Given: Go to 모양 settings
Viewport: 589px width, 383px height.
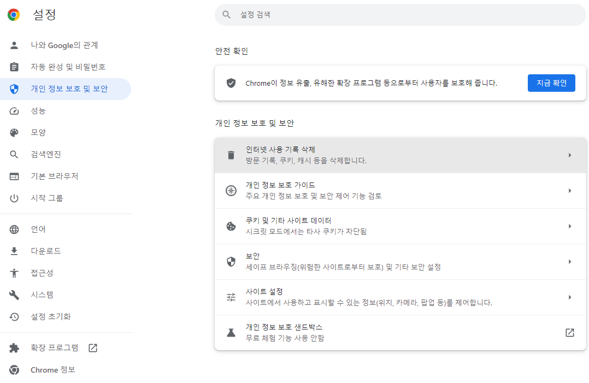Looking at the screenshot, I should click(x=66, y=133).
